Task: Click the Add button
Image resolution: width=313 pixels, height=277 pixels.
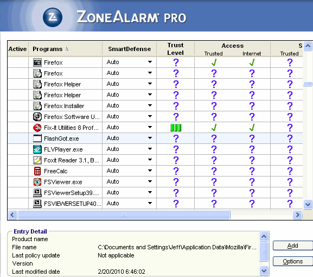Action: (x=292, y=245)
